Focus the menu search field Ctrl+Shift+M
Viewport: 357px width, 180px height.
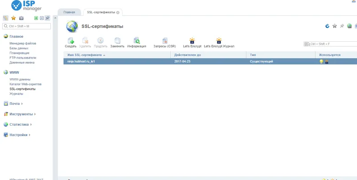click(26, 26)
